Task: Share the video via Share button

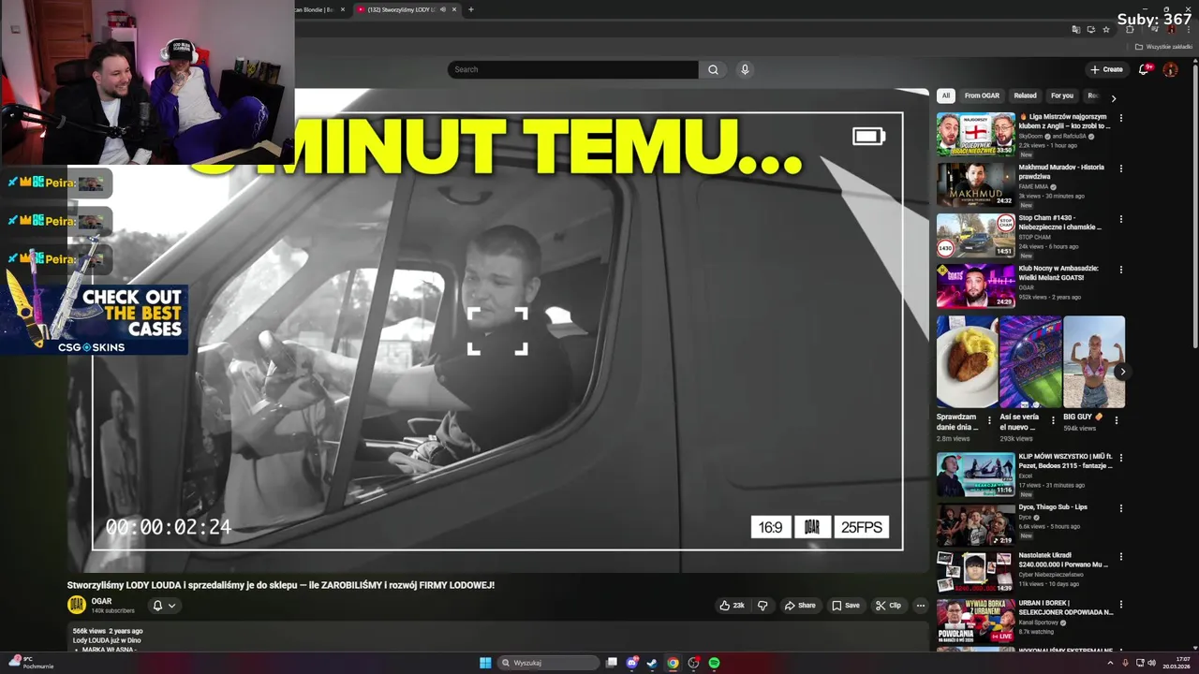Action: tap(800, 606)
